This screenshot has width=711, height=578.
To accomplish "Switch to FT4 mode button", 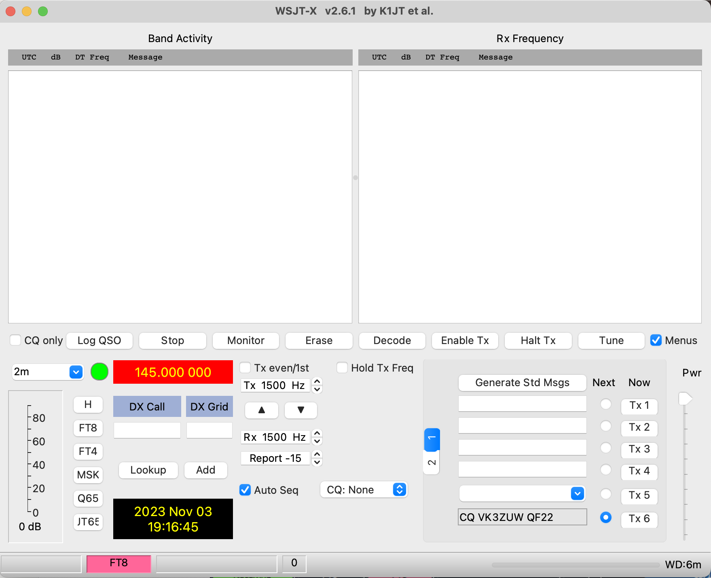I will 88,451.
